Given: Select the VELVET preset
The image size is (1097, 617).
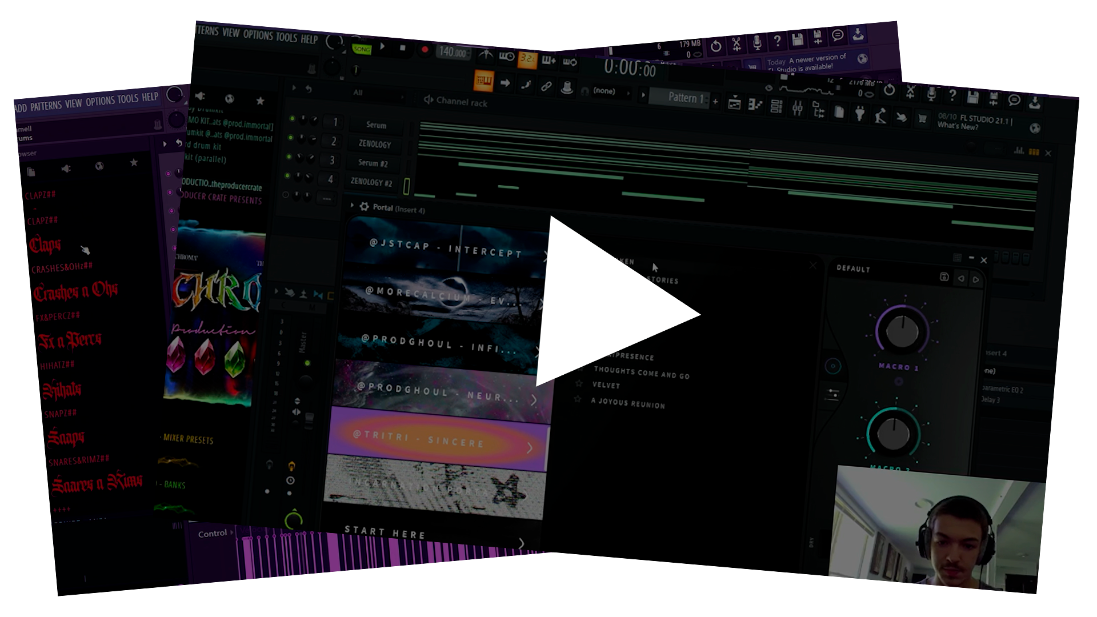Looking at the screenshot, I should coord(606,385).
